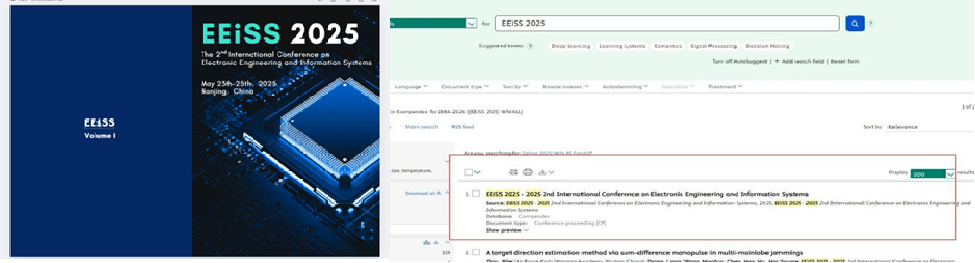This screenshot has width=975, height=263.
Task: Expand the Document type filter dropdown
Action: [x=465, y=86]
